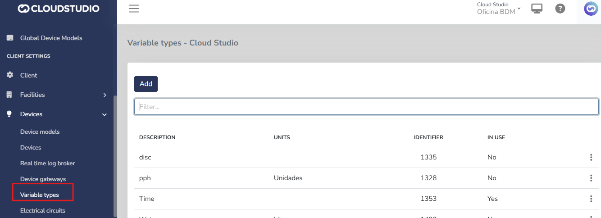Toggle the hamburger menu icon
This screenshot has width=601, height=218.
pos(133,9)
